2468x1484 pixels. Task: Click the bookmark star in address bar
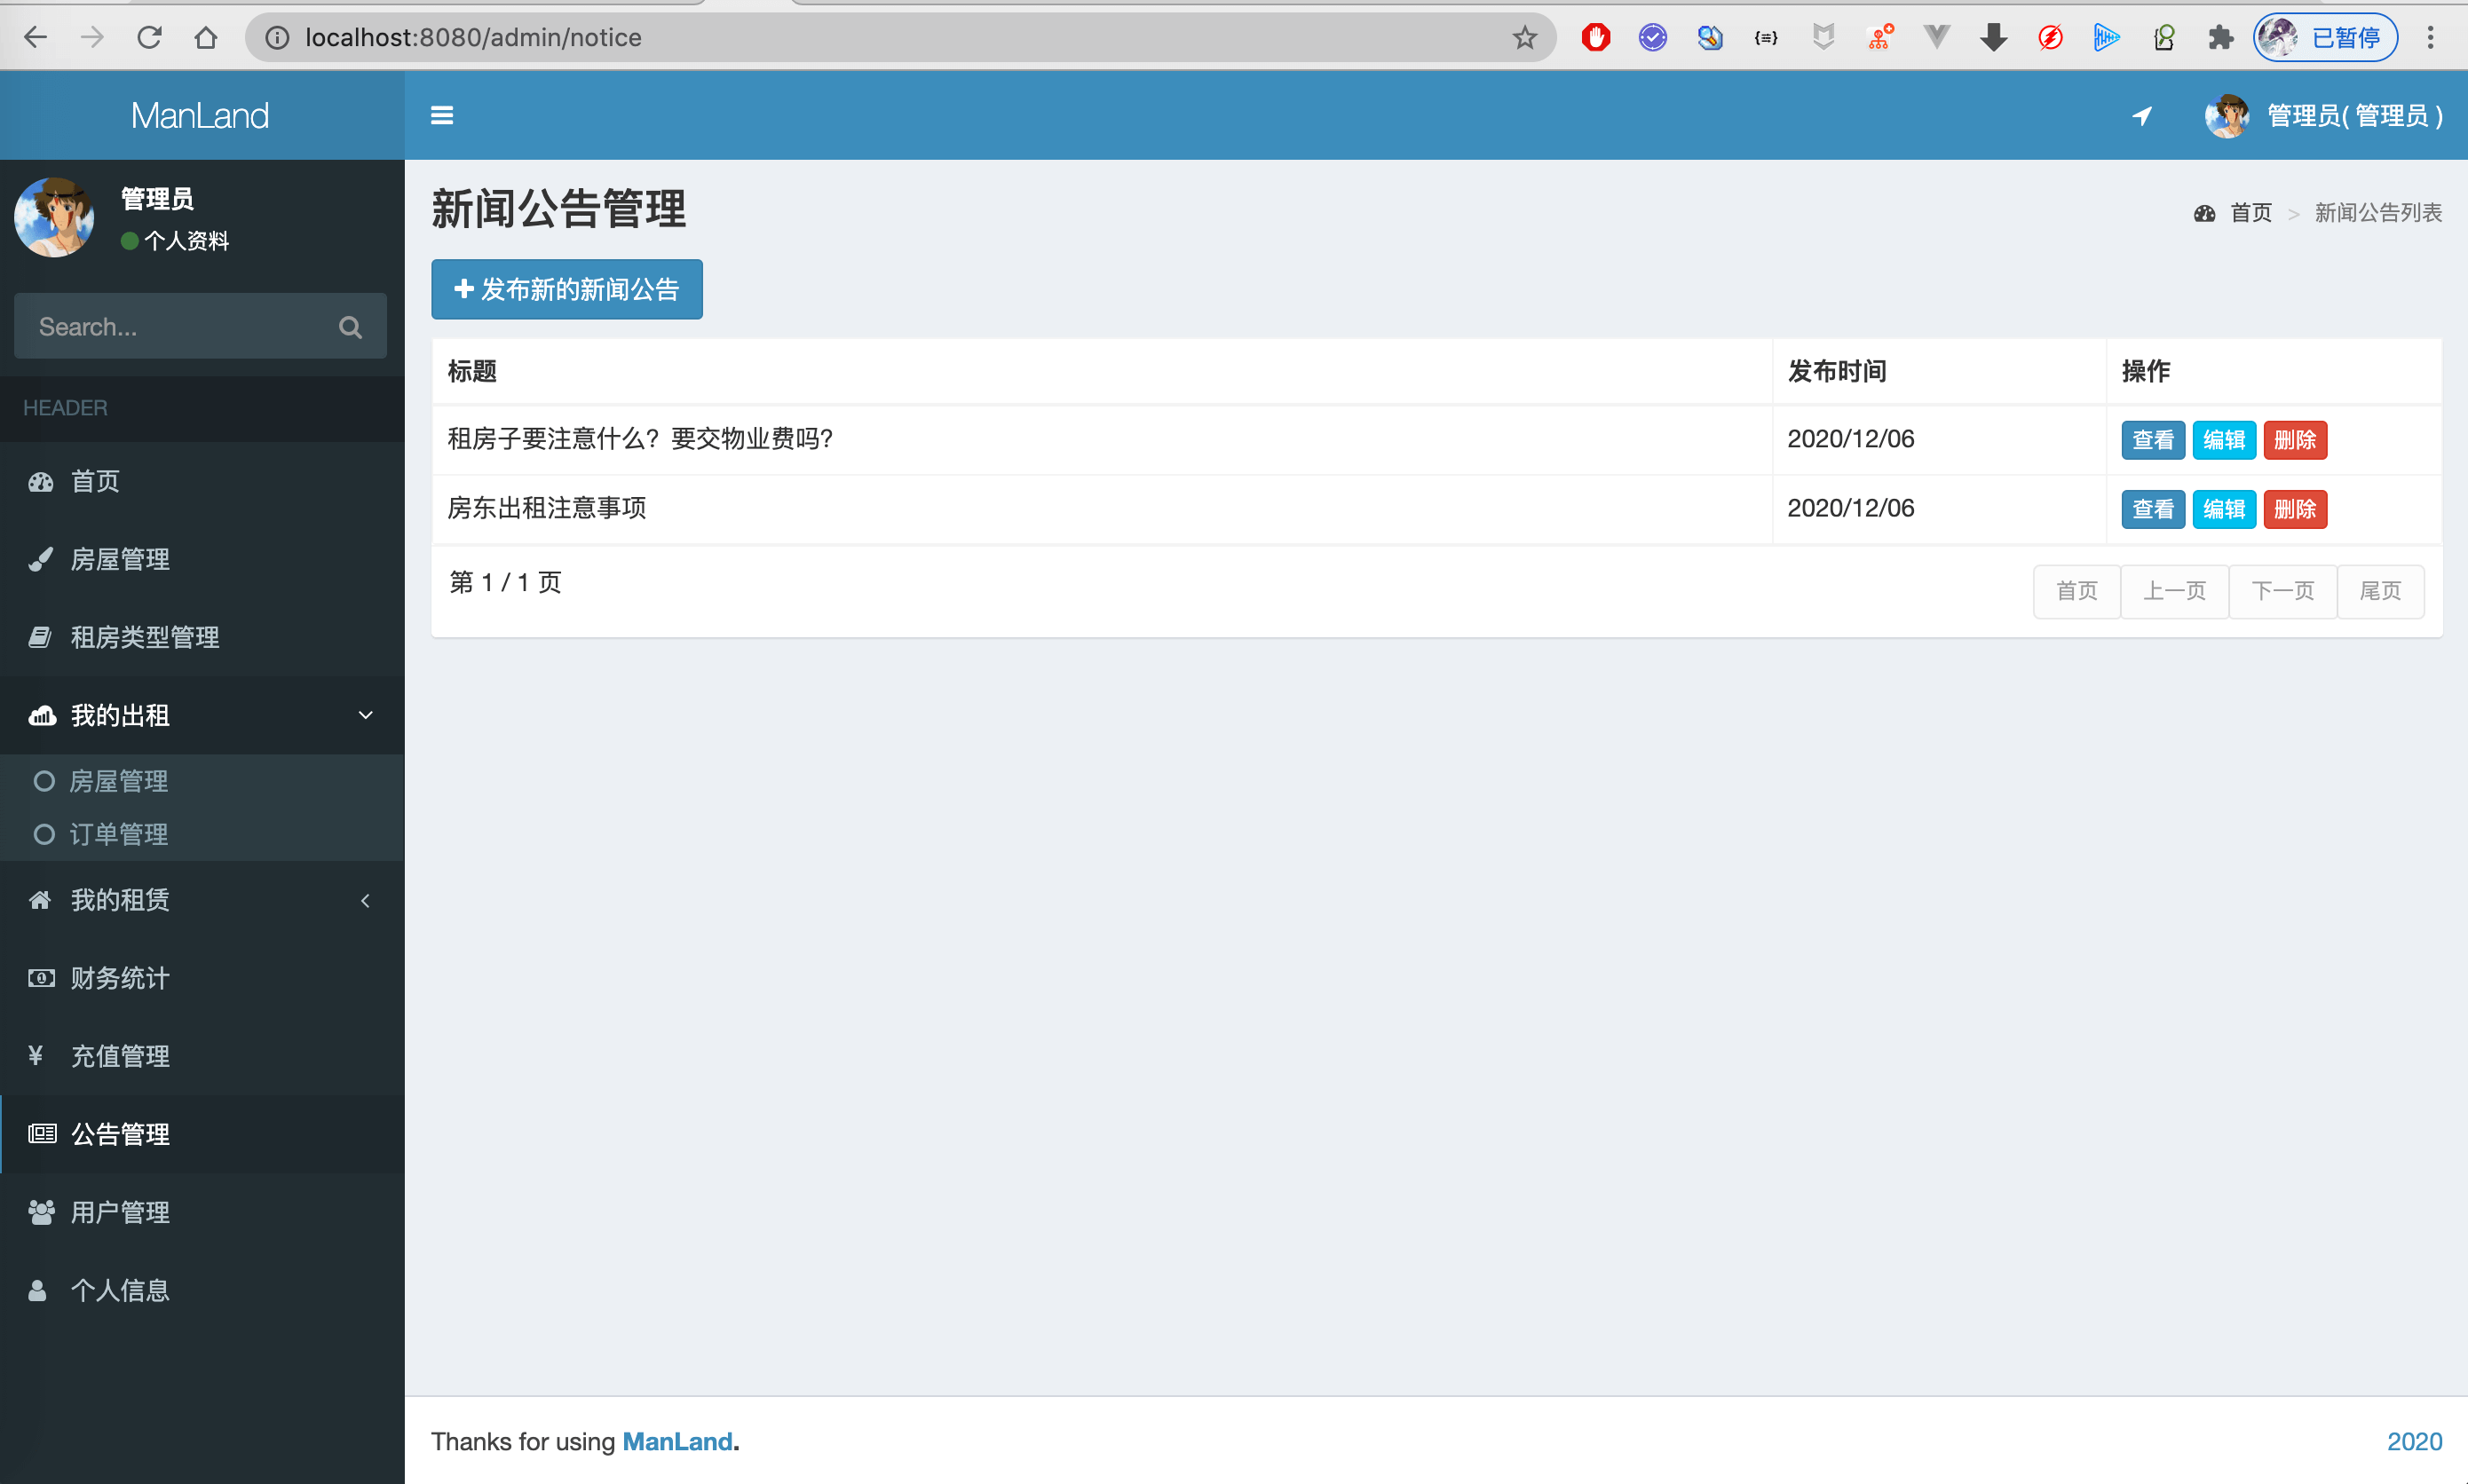coord(1524,38)
